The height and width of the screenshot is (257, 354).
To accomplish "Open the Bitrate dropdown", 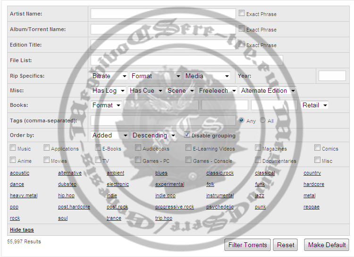I will (x=110, y=76).
